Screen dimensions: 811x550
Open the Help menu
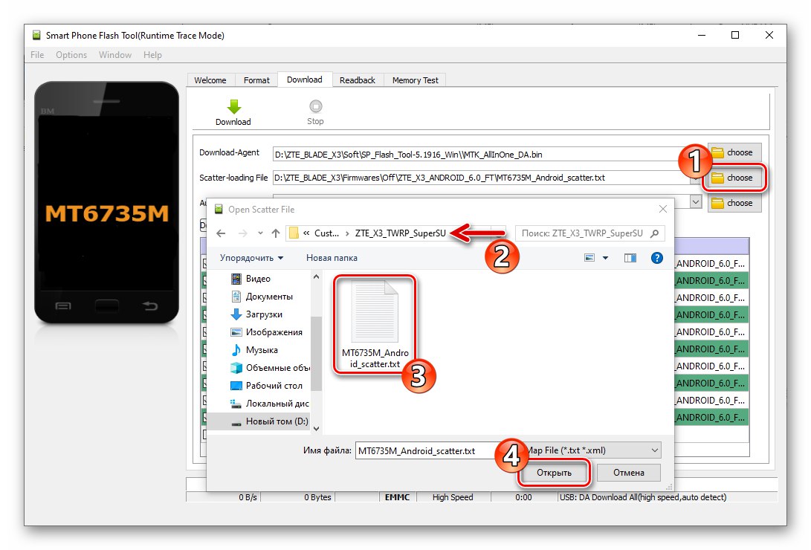pos(152,55)
